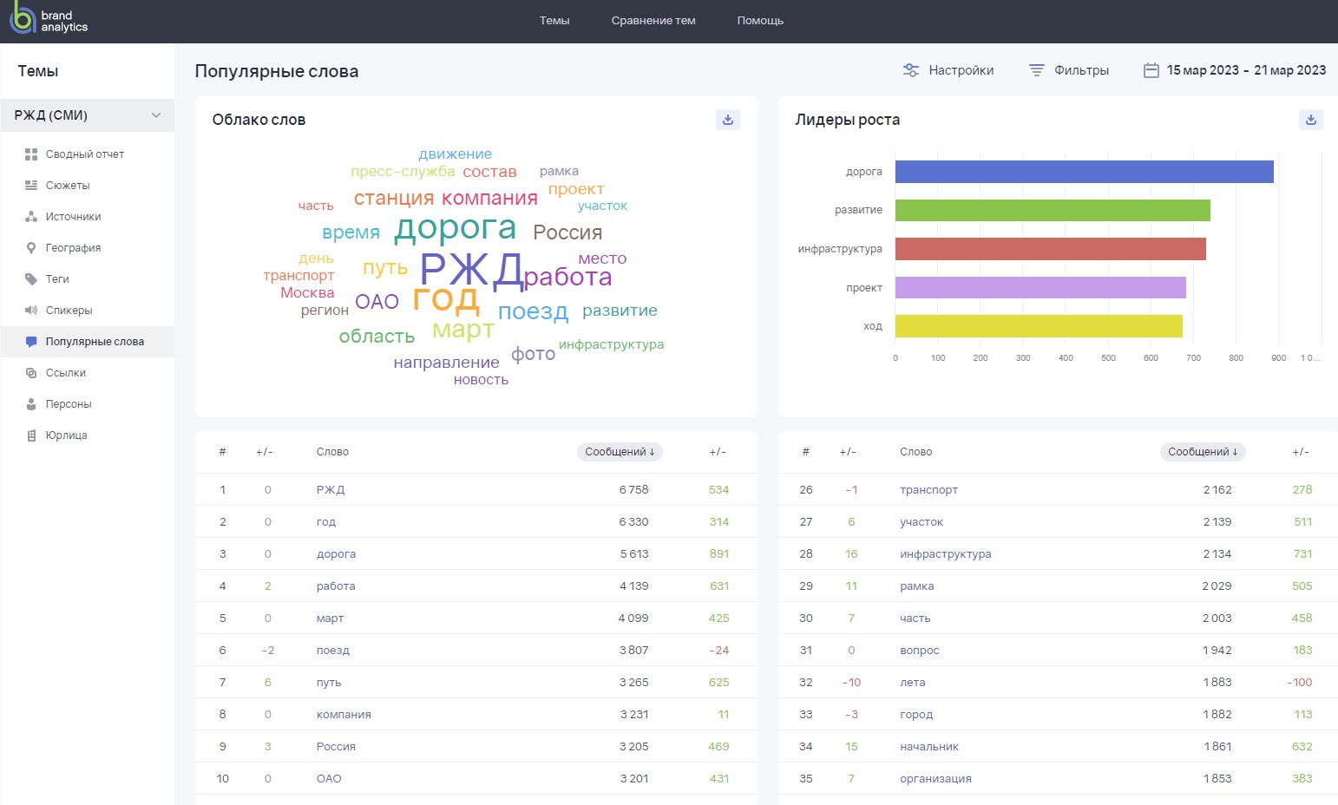Open the Юрлица section icon
This screenshot has width=1338, height=805.
coord(31,435)
